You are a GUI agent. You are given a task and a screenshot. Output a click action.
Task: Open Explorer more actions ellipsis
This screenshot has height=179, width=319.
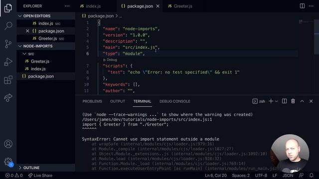(67, 6)
